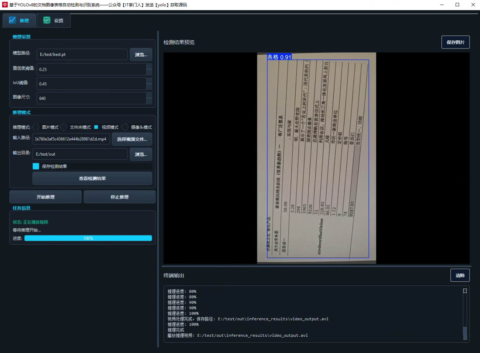The image size is (480, 353).
Task: Click the 终端输出 heading
Action: pos(174,275)
